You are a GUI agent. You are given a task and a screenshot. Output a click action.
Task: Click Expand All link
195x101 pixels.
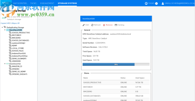(5, 23)
